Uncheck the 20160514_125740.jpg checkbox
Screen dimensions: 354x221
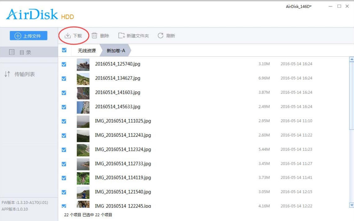[64, 64]
